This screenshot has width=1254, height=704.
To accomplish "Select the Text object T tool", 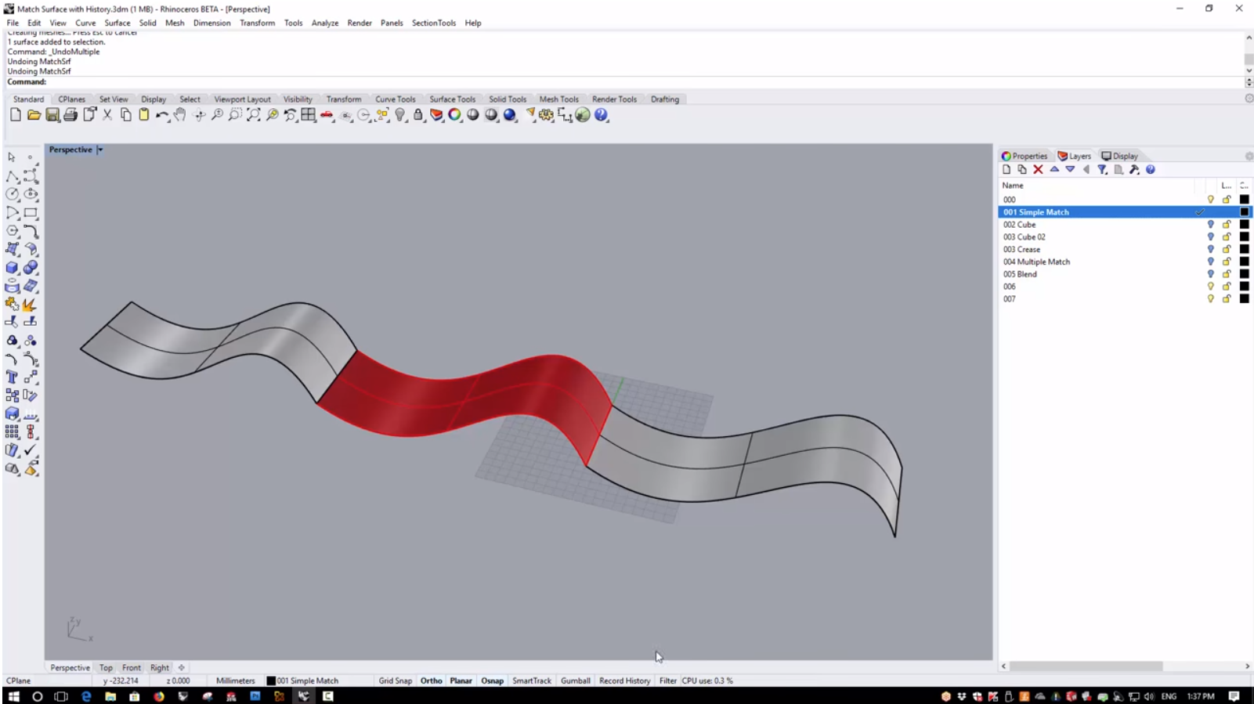I will (x=13, y=377).
